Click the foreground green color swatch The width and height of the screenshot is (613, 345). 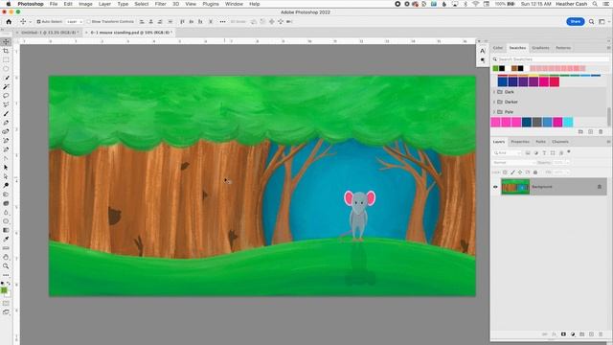[x=4, y=290]
